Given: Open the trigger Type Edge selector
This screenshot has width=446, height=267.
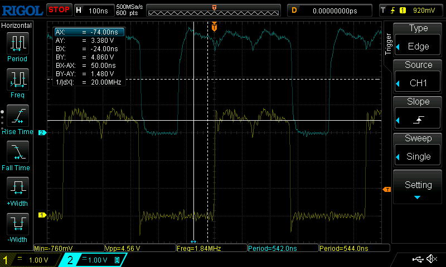Looking at the screenshot, I should 419,40.
